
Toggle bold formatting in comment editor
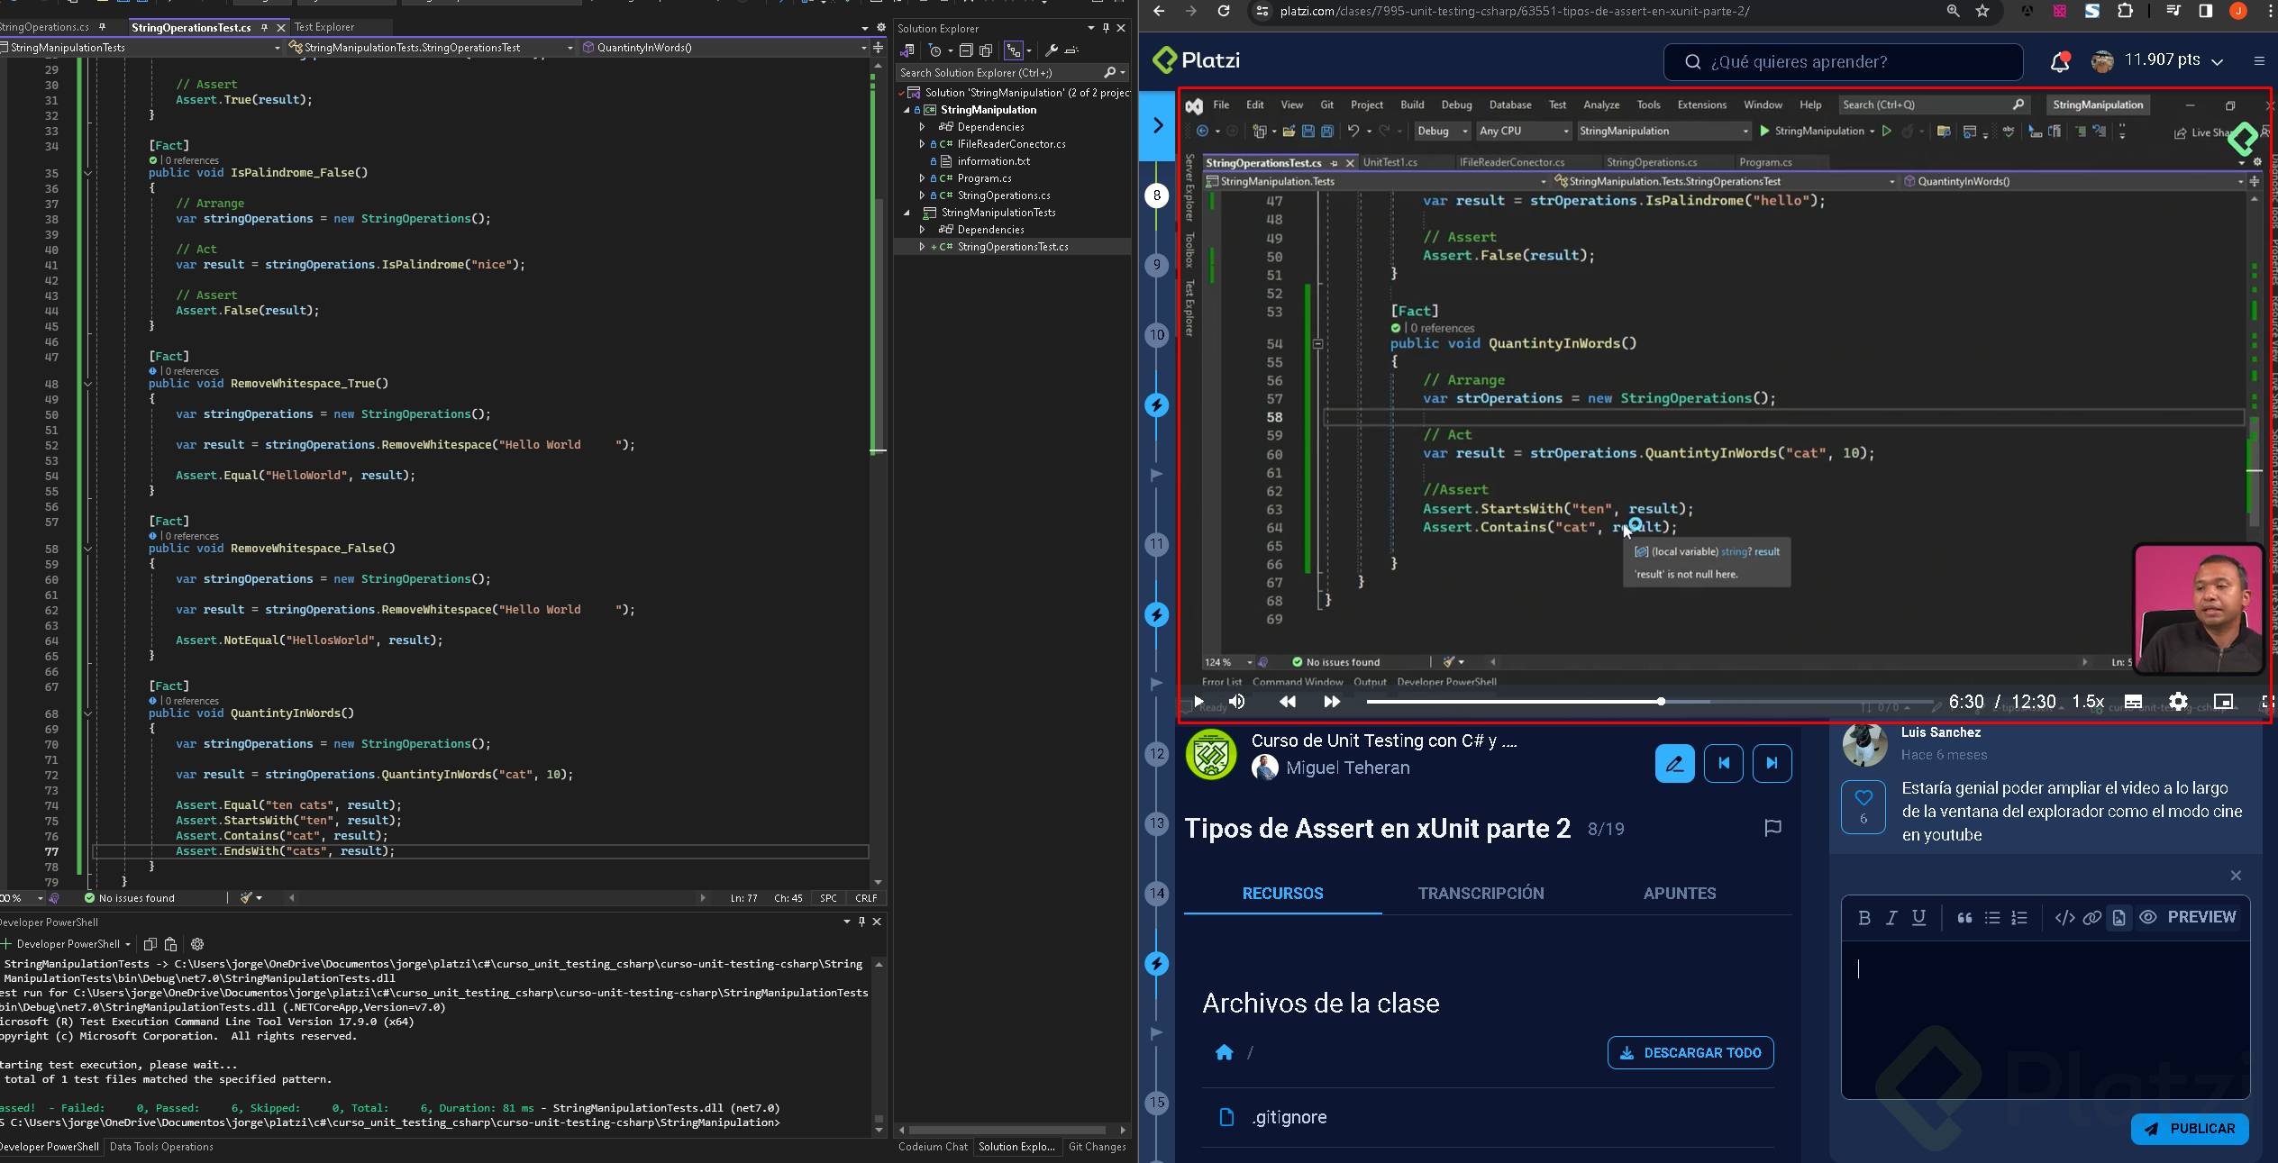tap(1864, 917)
